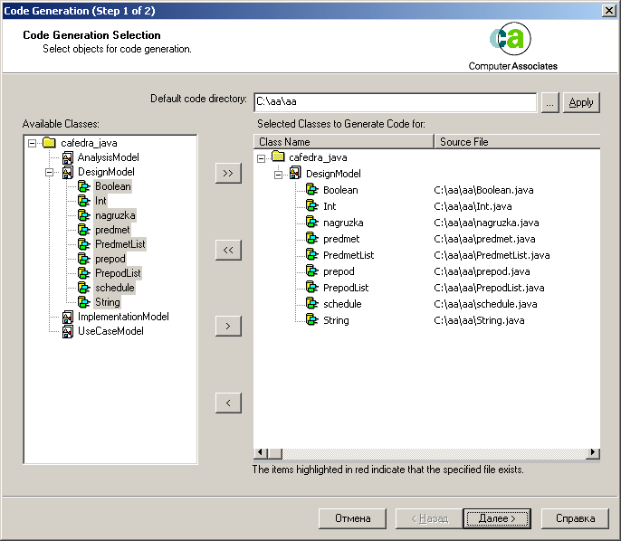Screen dimensions: 621x541
Task: Click the PredmetList class icon in Available Classes
Action: click(x=83, y=244)
